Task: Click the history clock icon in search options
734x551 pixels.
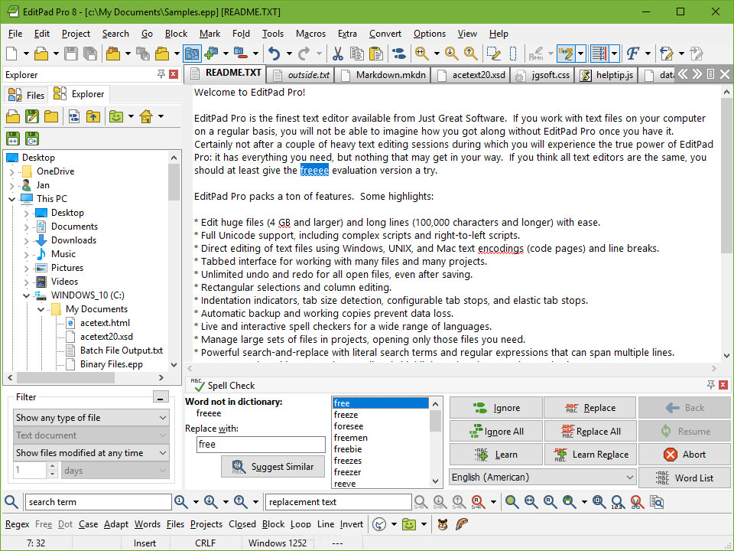Action: pos(379,523)
